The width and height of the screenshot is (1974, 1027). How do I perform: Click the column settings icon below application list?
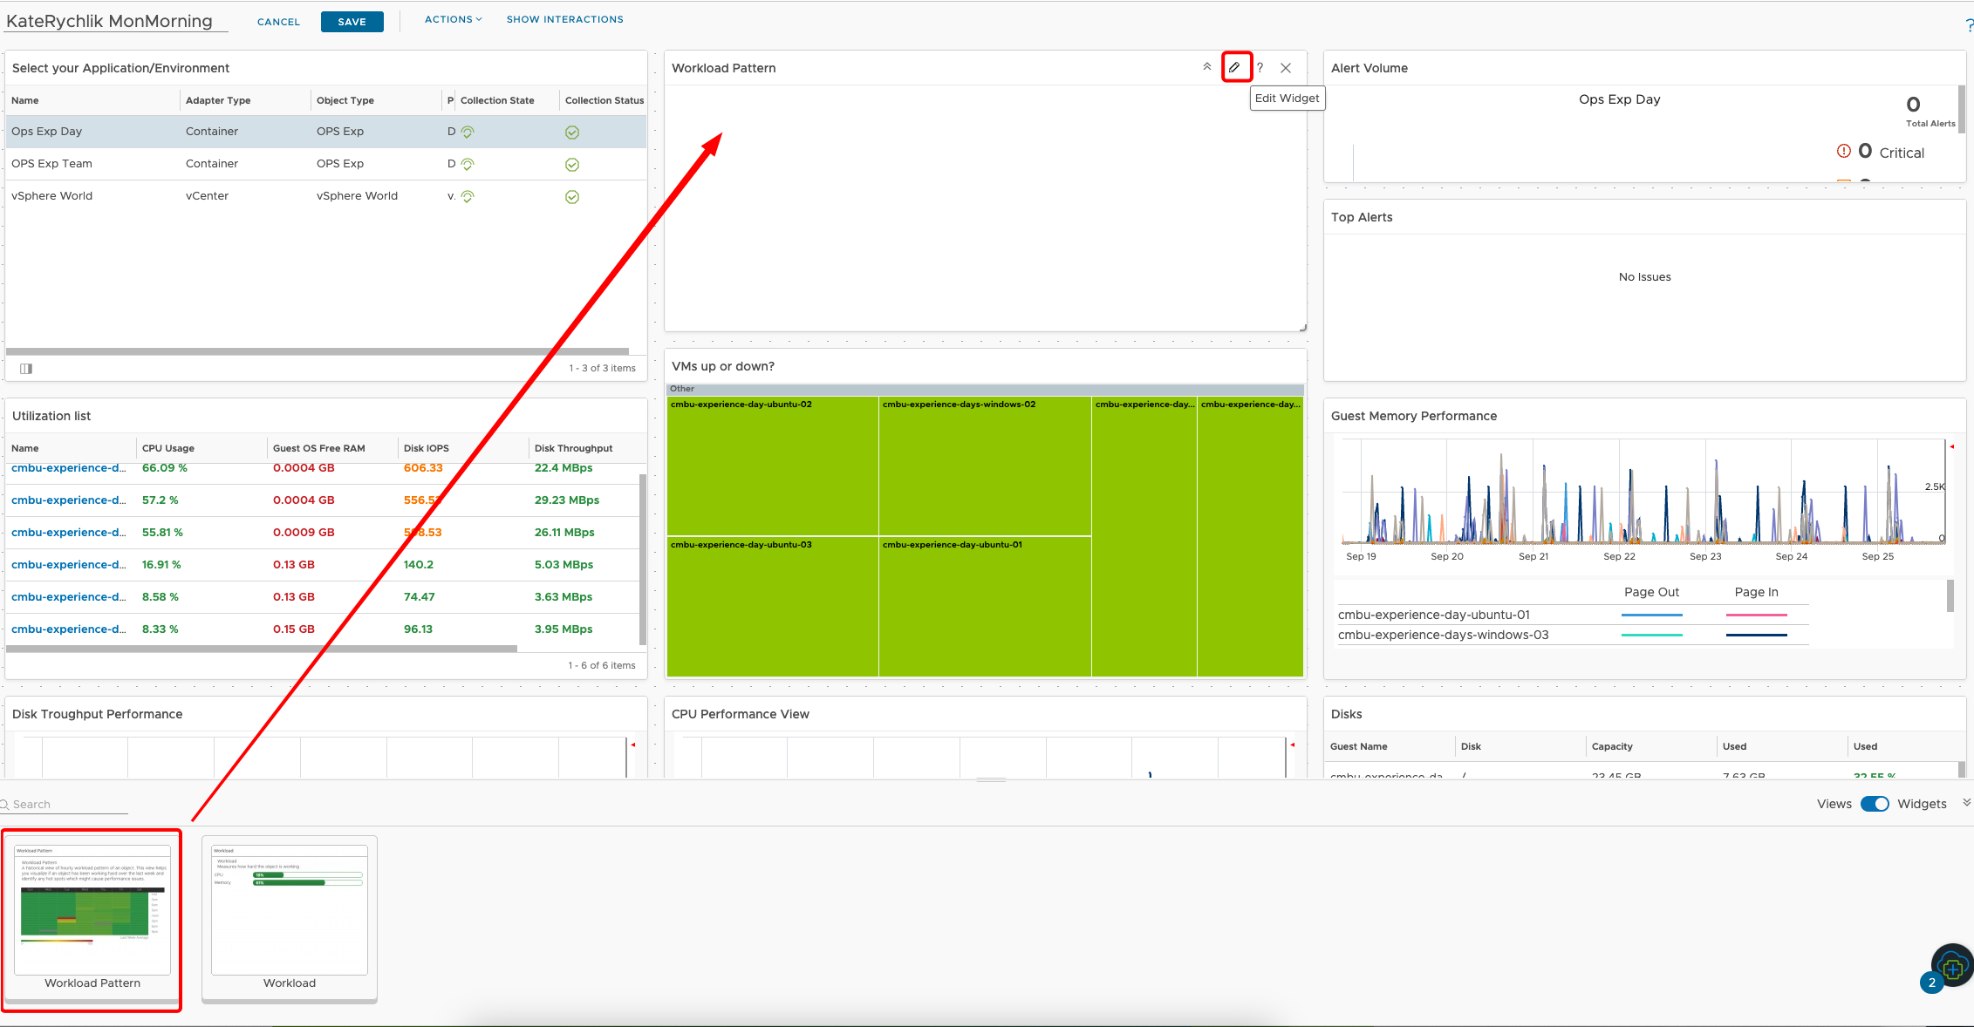tap(25, 368)
